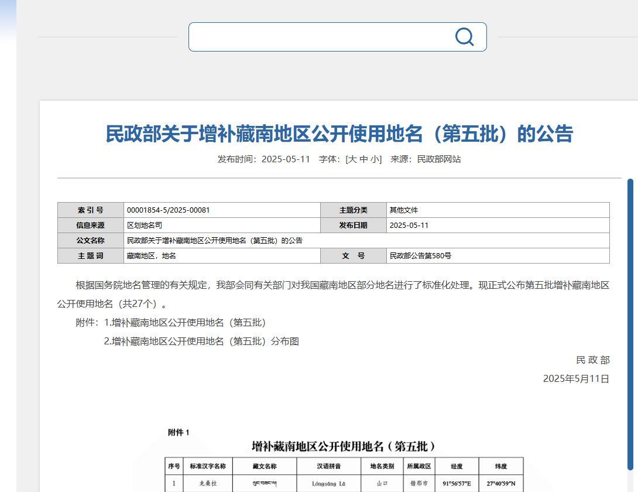Click the magnifier search icon
Screen dimensions: 638x492
click(x=464, y=37)
